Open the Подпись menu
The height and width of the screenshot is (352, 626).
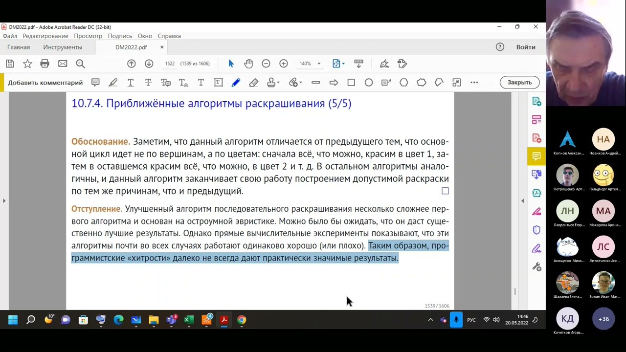120,36
